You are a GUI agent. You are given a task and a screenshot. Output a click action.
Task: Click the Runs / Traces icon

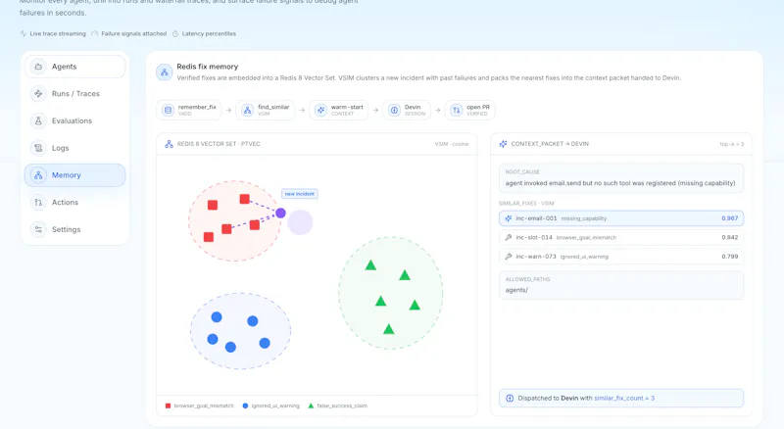38,93
